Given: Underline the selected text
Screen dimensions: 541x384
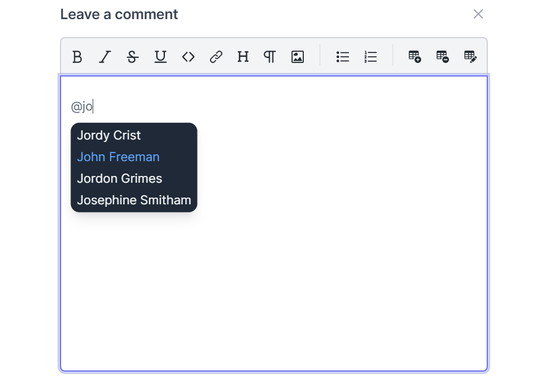Looking at the screenshot, I should coord(161,57).
